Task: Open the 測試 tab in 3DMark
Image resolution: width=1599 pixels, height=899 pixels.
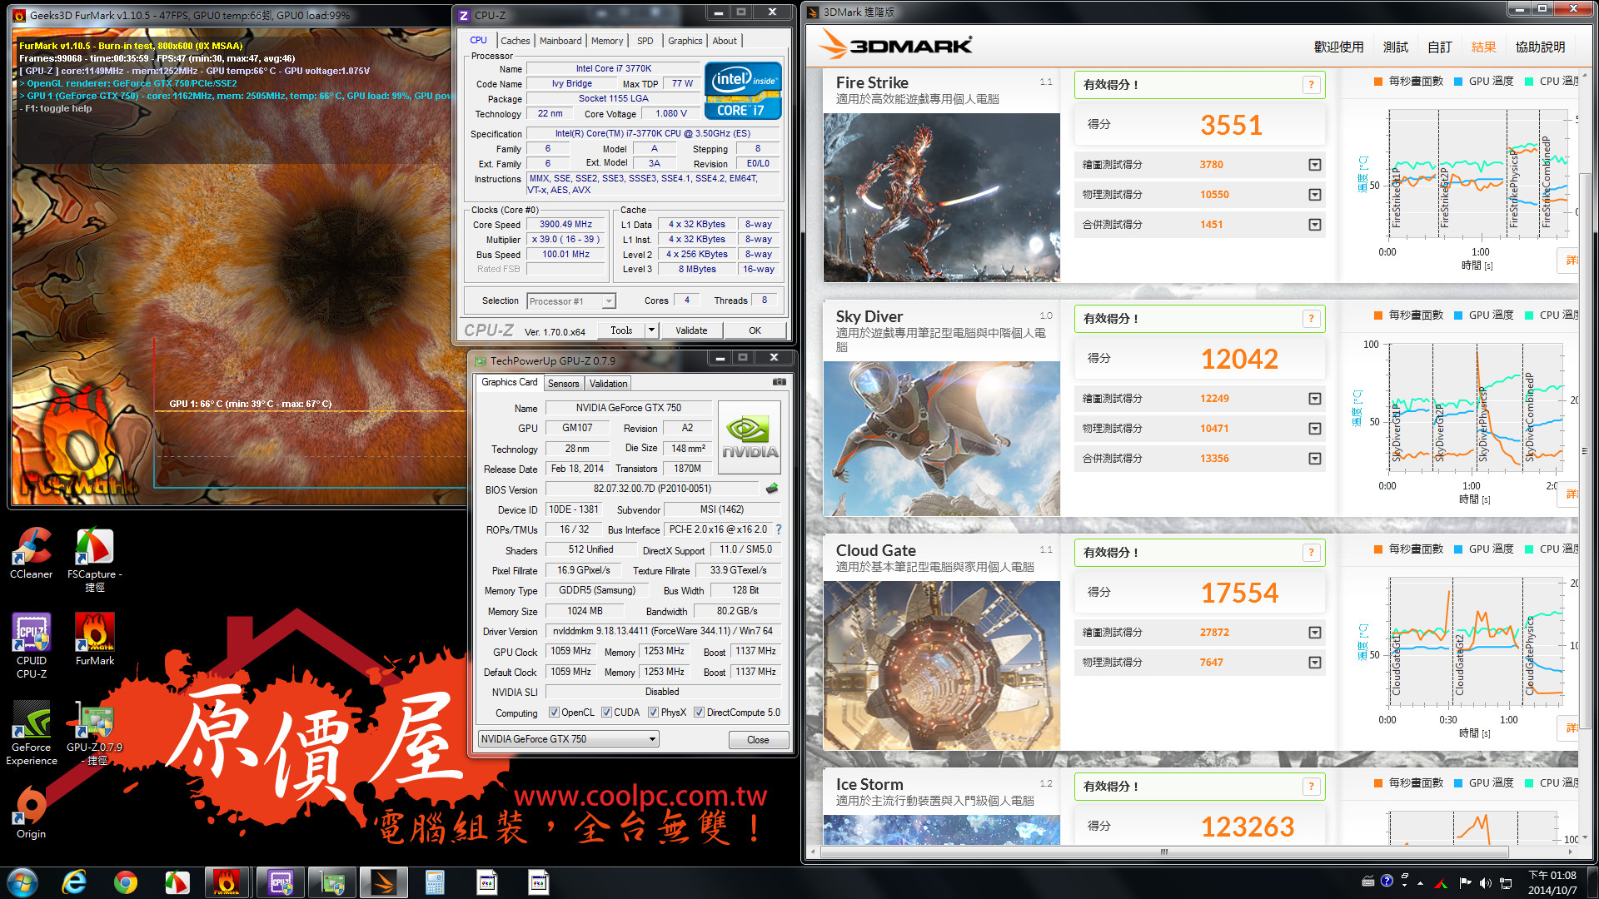Action: [x=1396, y=47]
